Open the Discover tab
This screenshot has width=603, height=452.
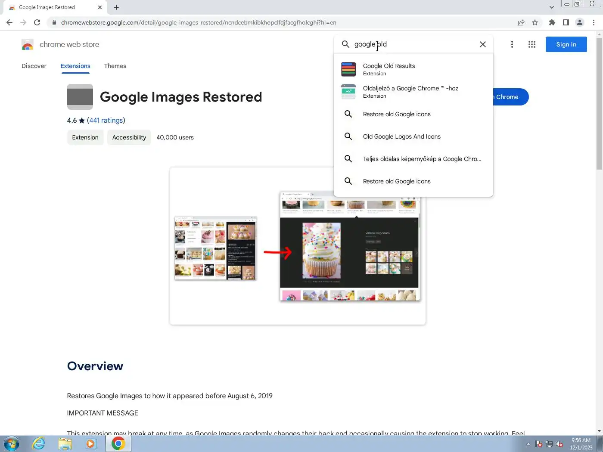(x=34, y=66)
